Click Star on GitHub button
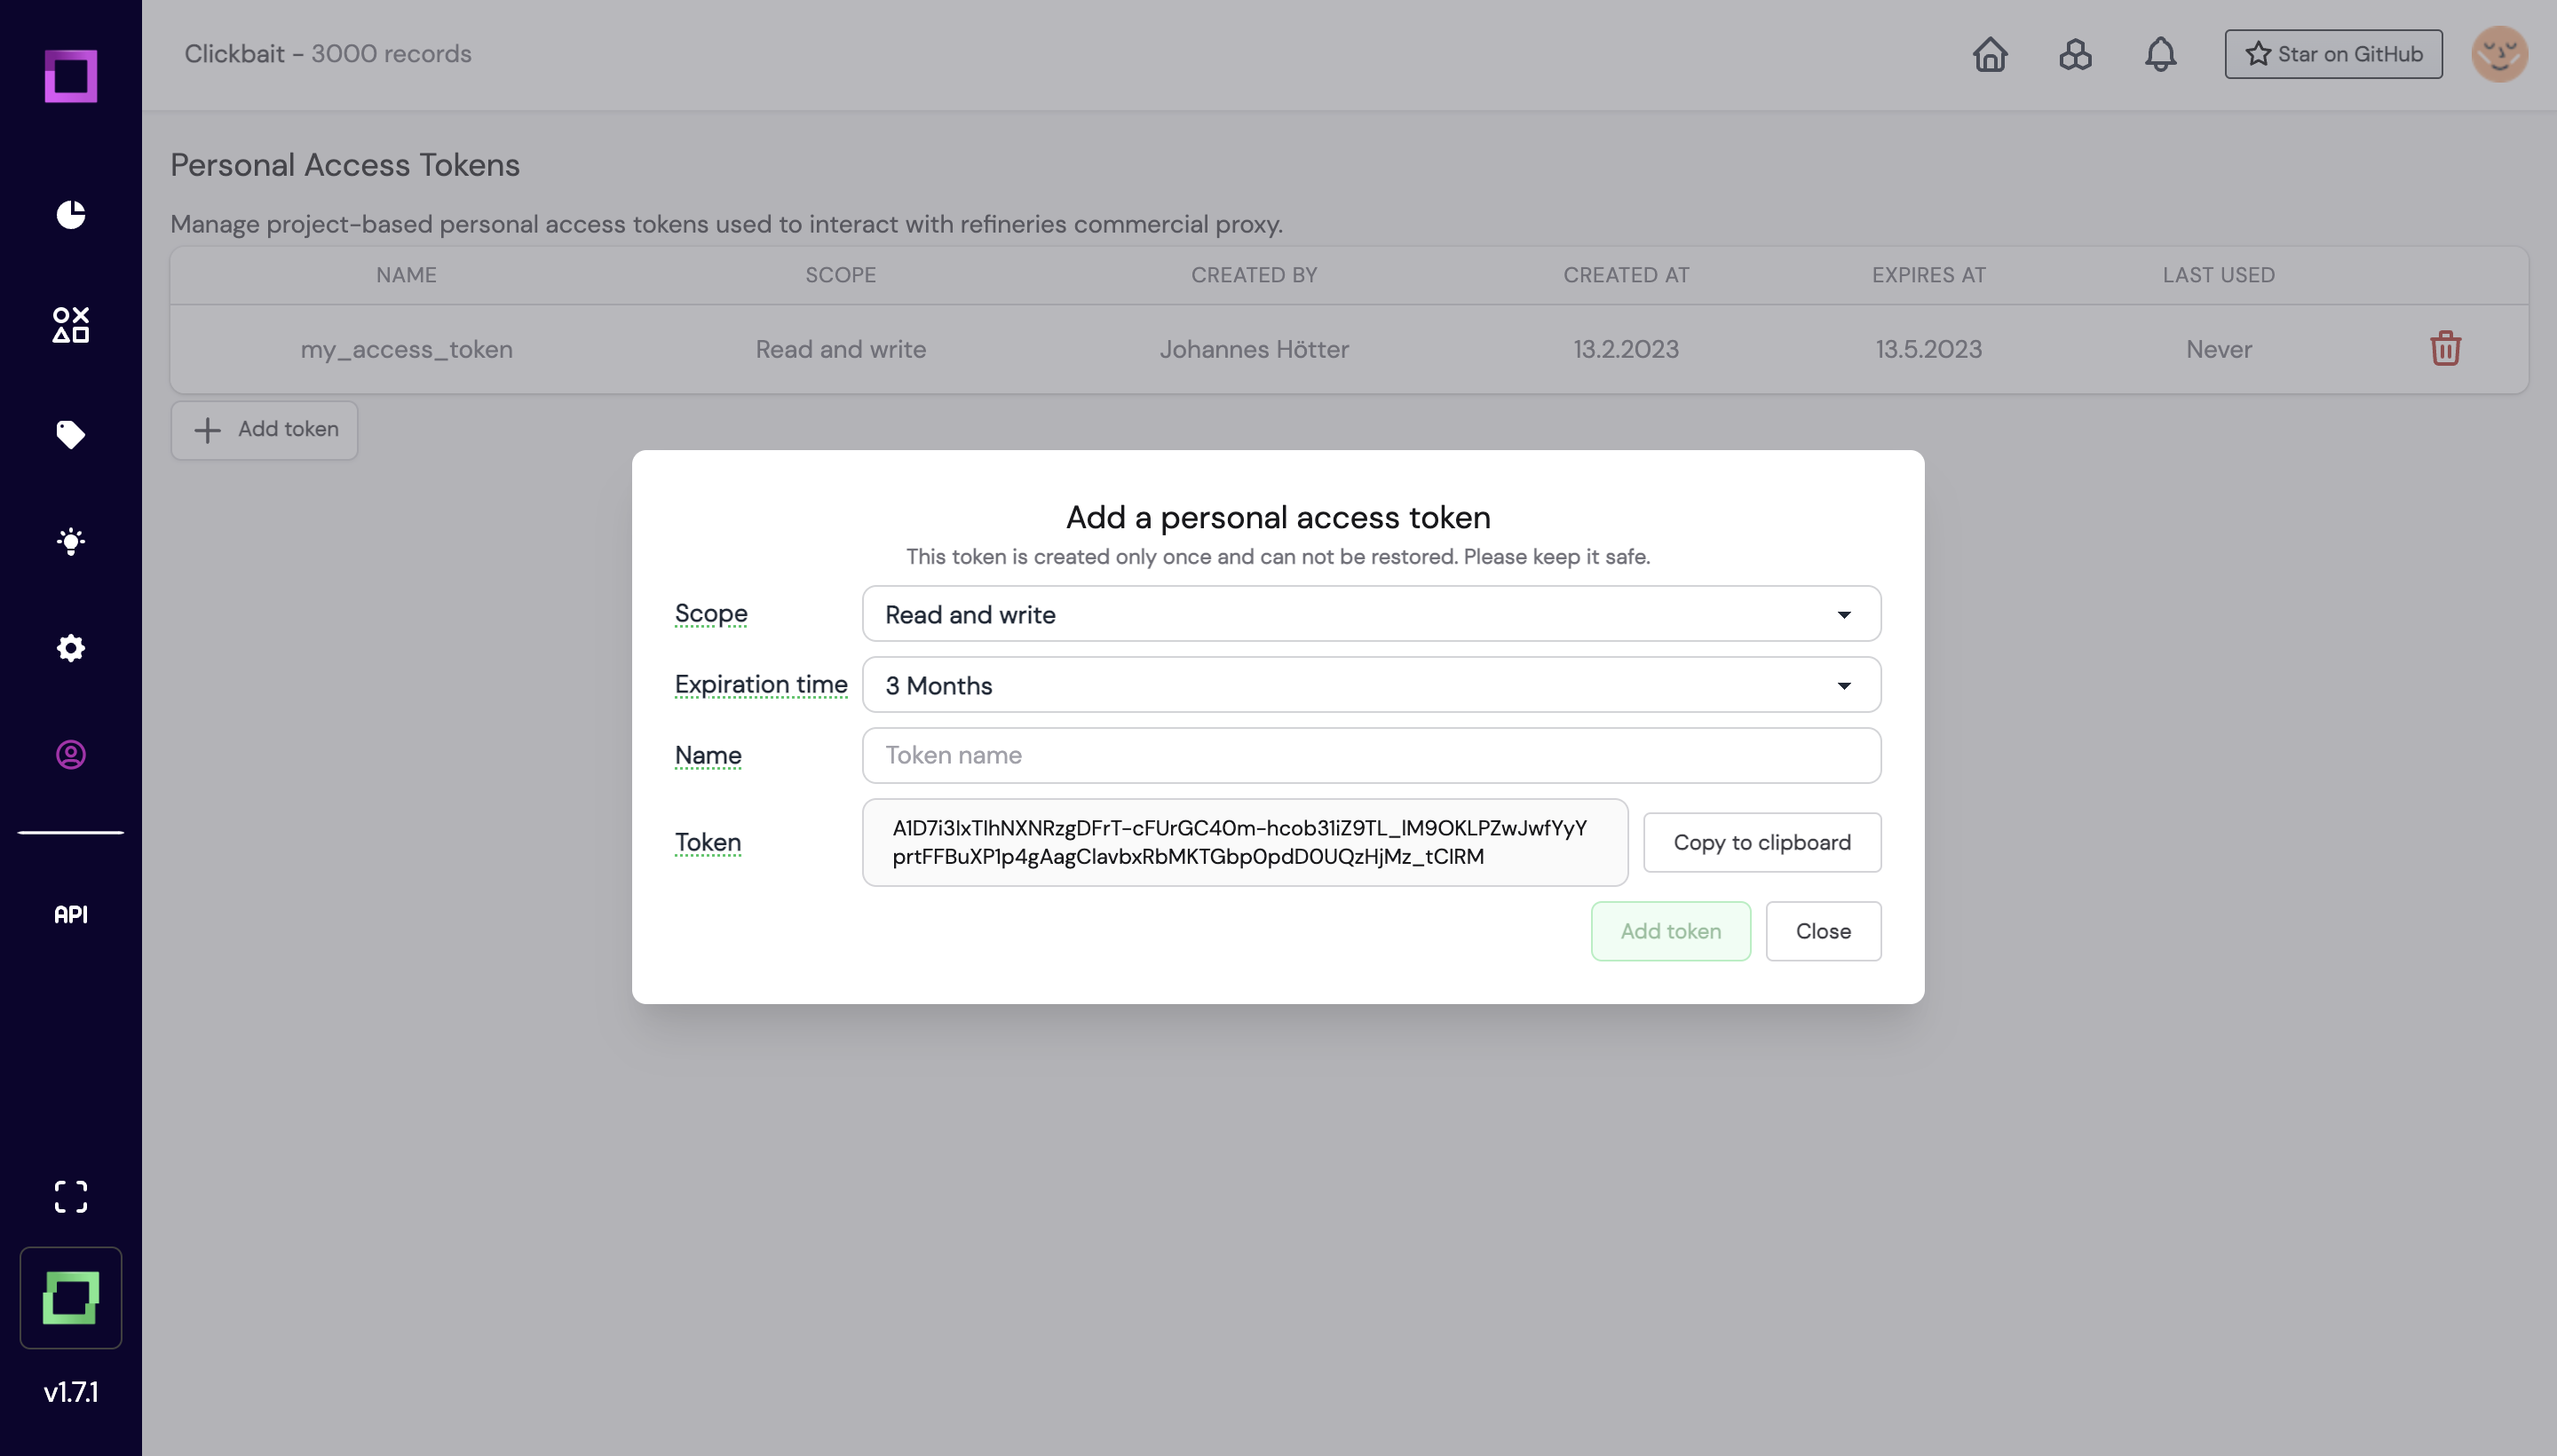This screenshot has width=2557, height=1456. point(2333,54)
